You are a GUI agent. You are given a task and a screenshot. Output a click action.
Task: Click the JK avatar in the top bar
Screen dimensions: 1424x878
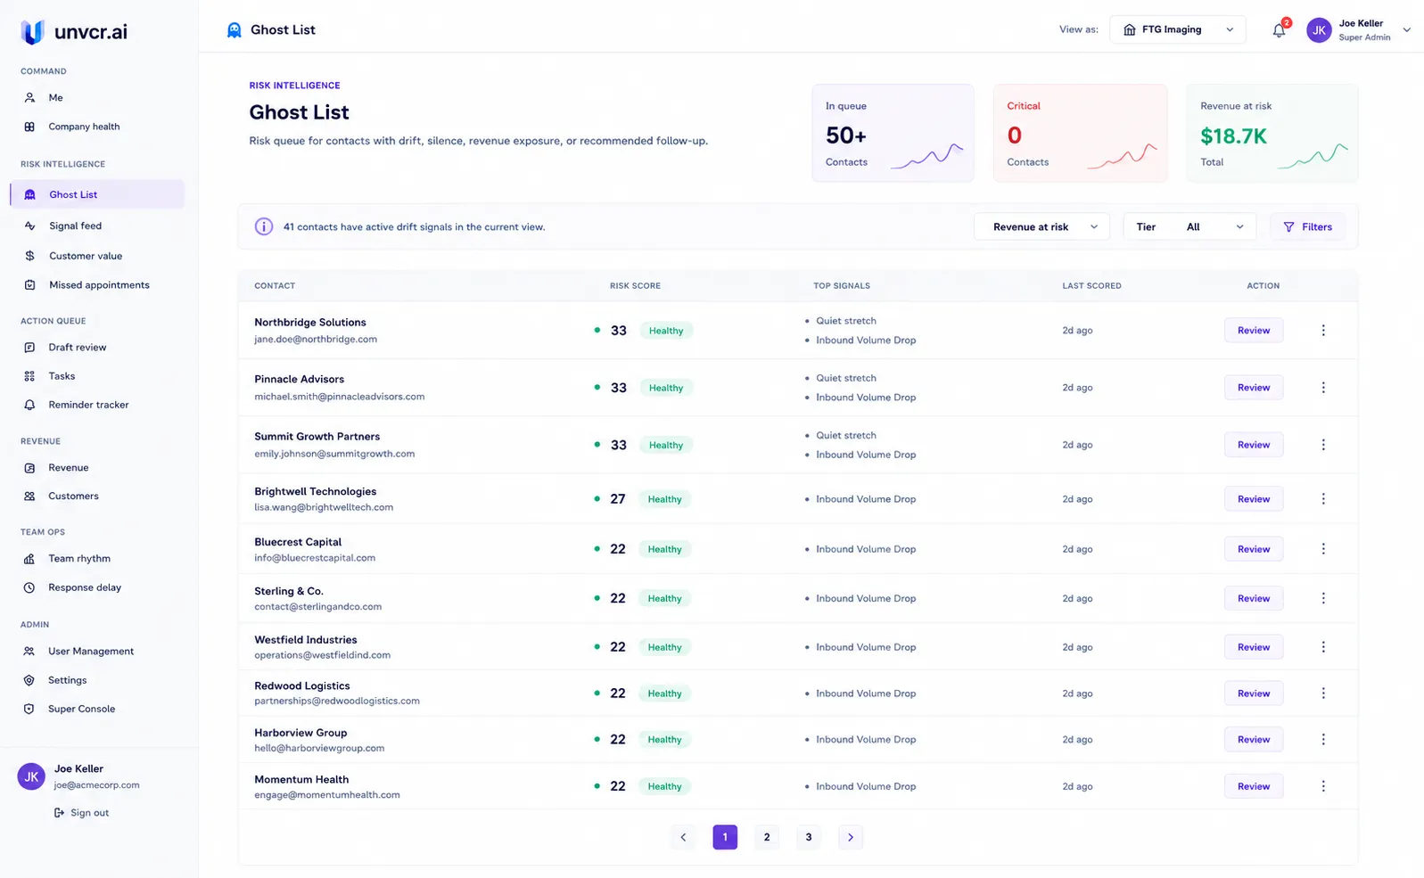(1319, 30)
